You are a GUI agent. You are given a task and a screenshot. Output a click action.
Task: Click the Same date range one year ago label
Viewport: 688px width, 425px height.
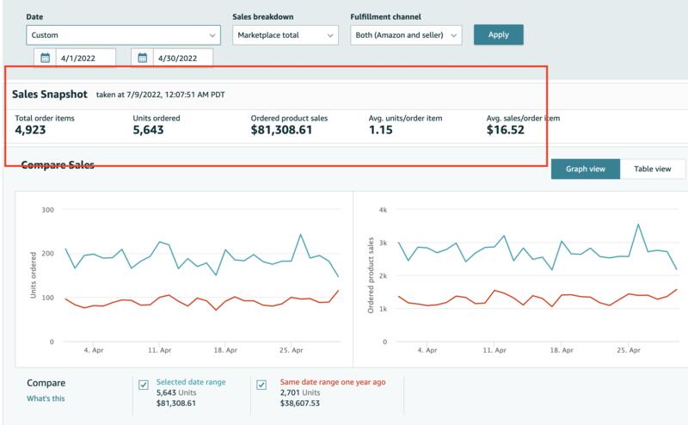(333, 382)
